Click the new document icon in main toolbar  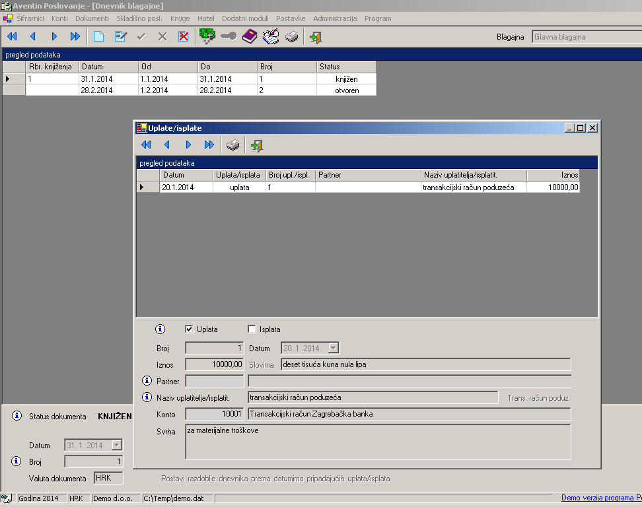click(99, 37)
